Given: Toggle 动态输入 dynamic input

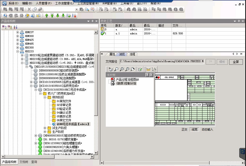Looking at the screenshot, I should point(207,130).
